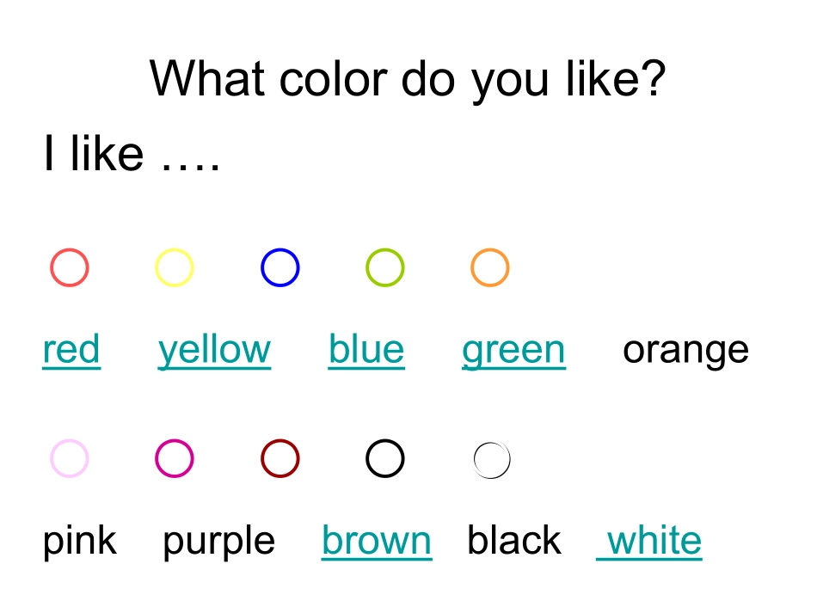Click the light pink circle
This screenshot has width=817, height=613.
[70, 458]
